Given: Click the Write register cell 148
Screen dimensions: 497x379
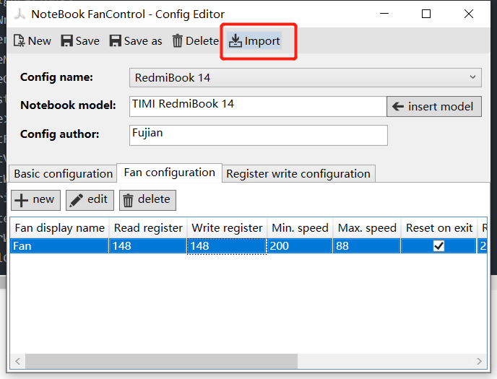Looking at the screenshot, I should click(227, 246).
